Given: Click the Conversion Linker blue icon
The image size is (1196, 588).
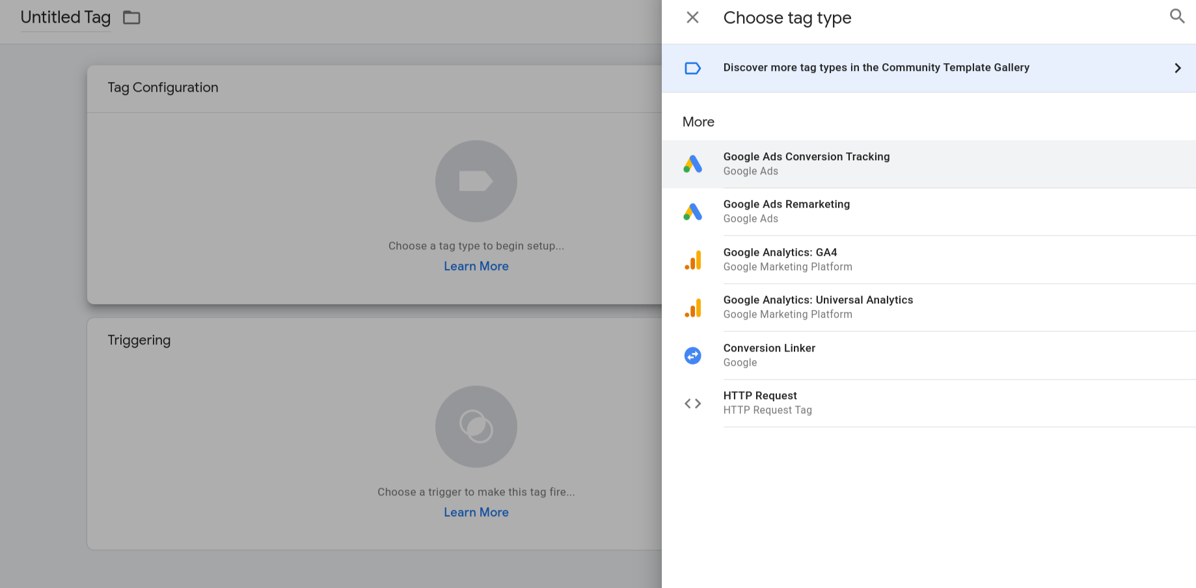Looking at the screenshot, I should click(692, 356).
